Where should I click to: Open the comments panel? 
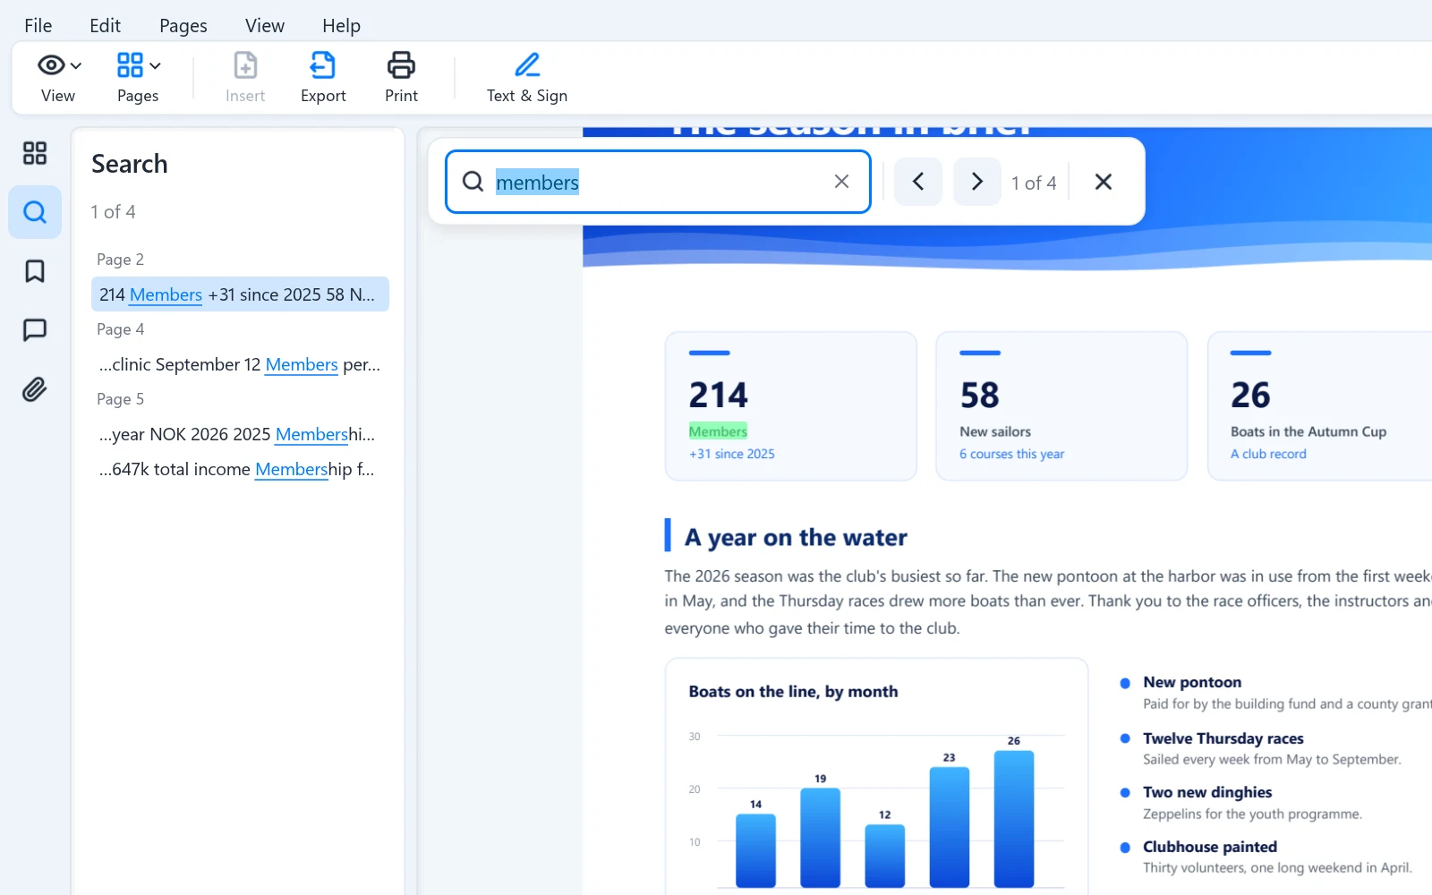[35, 330]
